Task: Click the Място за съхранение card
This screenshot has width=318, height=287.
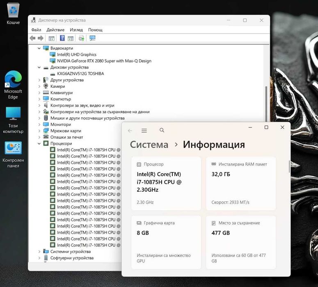Action: click(241, 242)
